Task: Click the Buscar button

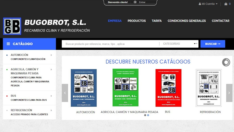Action: click(x=213, y=44)
